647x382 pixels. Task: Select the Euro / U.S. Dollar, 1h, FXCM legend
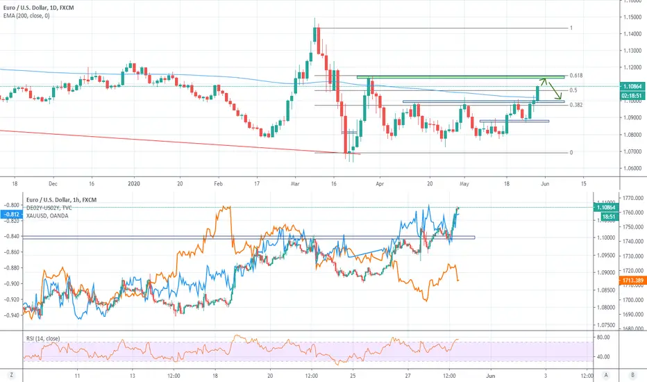[x=62, y=200]
